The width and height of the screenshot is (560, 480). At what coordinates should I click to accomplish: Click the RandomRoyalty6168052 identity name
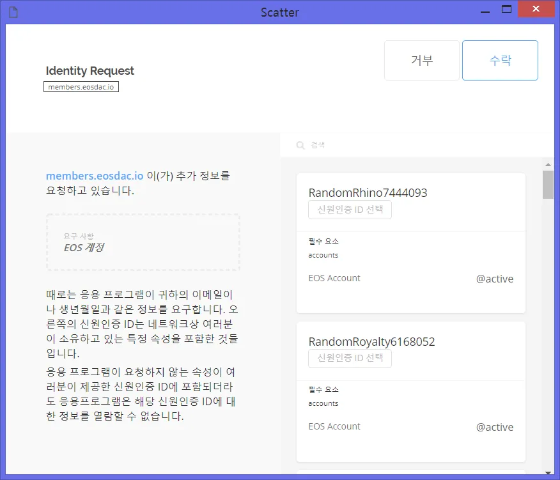pyautogui.click(x=372, y=342)
